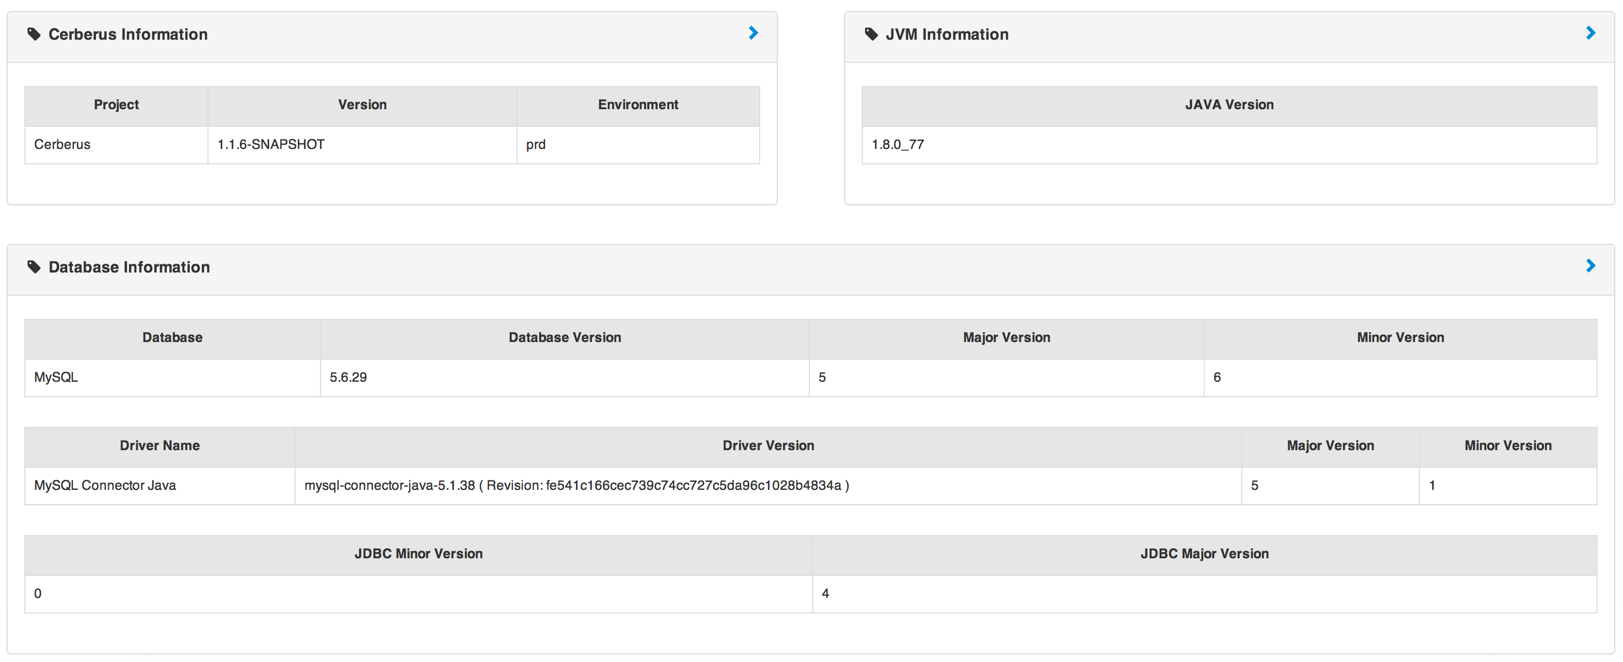Click the JDBC Major Version column header
The height and width of the screenshot is (662, 1623).
(x=1205, y=554)
